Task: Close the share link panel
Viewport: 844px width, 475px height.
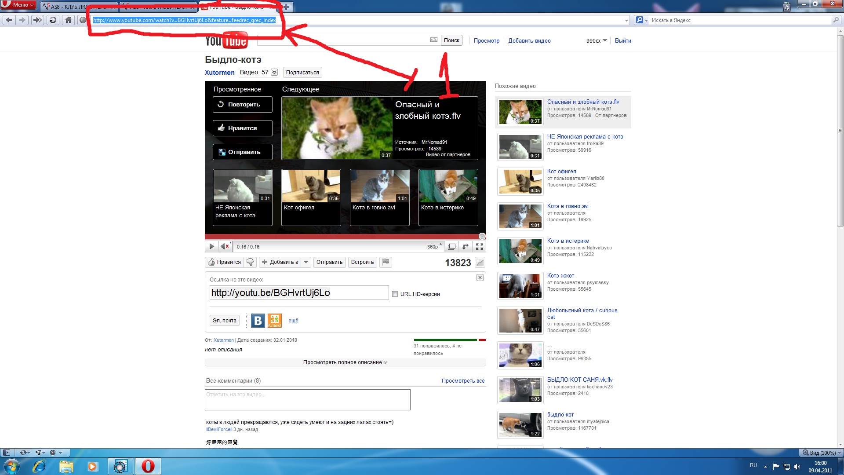Action: click(x=480, y=278)
